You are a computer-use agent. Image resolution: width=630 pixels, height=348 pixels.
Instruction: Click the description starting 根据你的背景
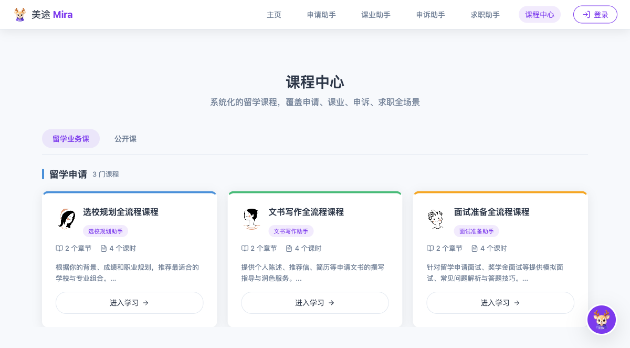coord(128,273)
